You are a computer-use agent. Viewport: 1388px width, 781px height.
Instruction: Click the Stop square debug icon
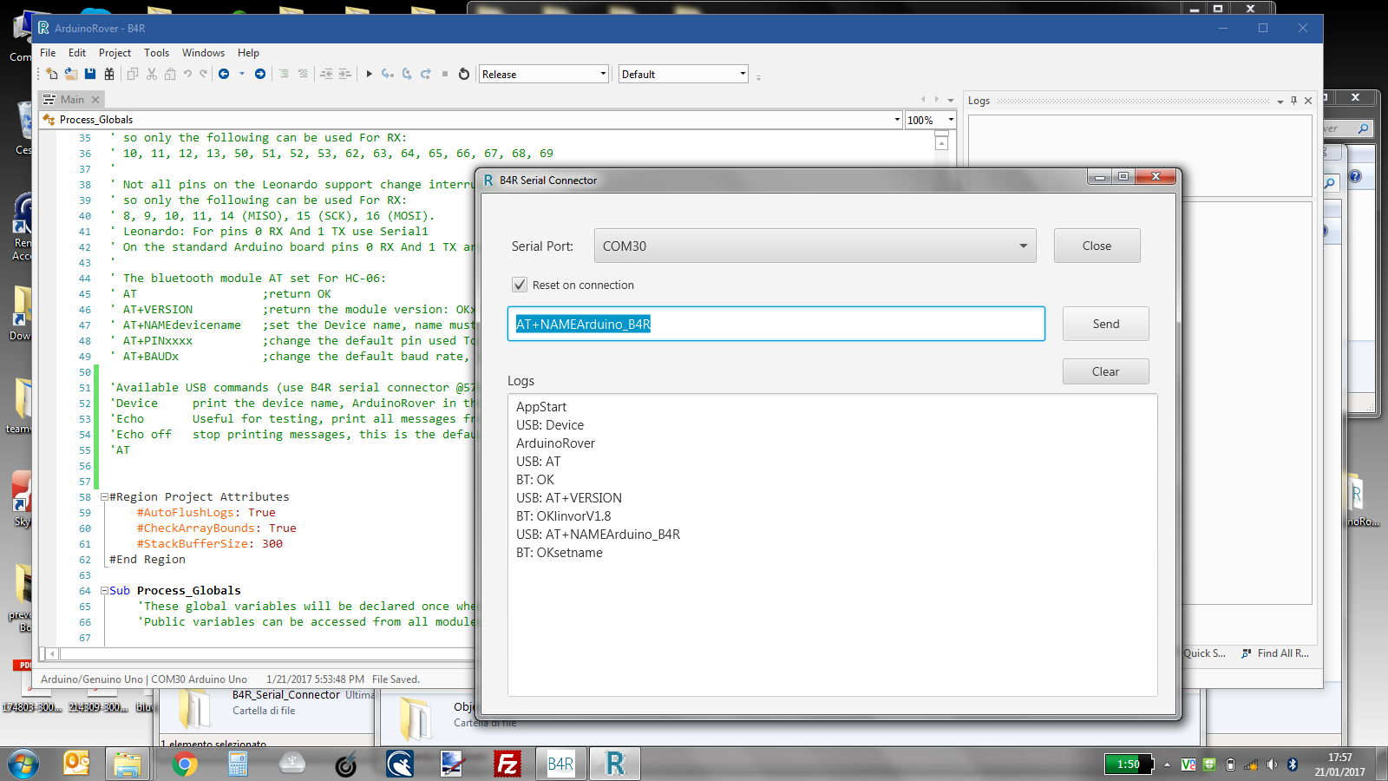(x=445, y=74)
